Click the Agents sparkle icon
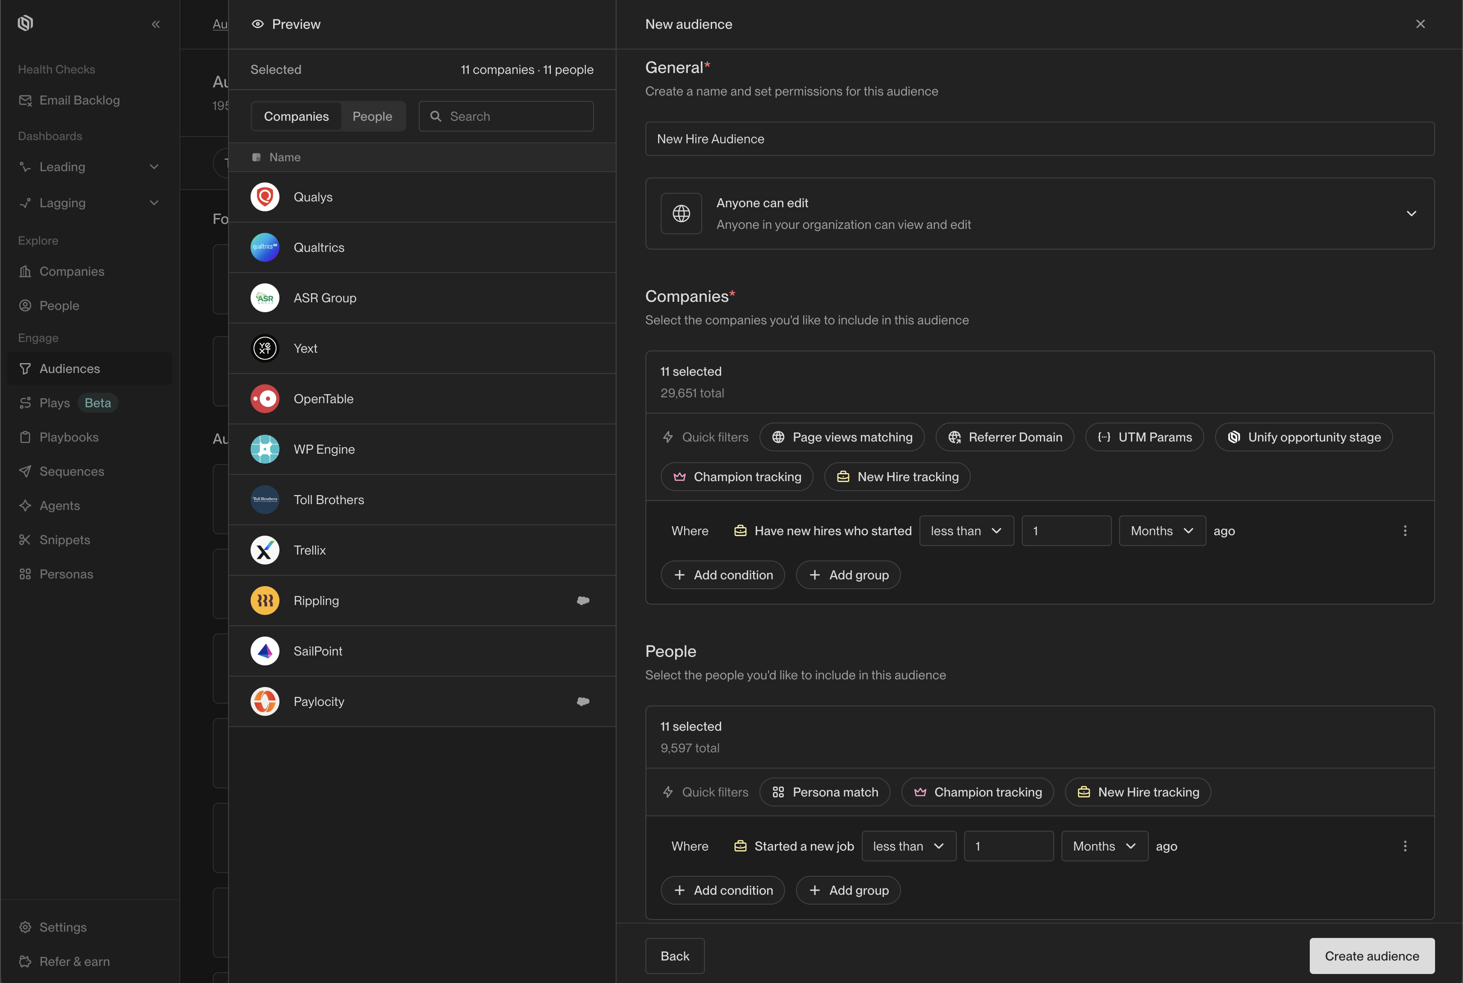This screenshot has width=1463, height=983. (x=25, y=505)
